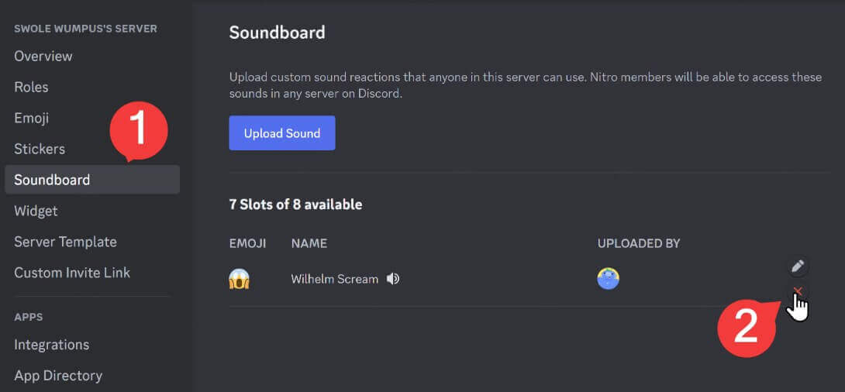This screenshot has width=845, height=392.
Task: Click the UPLOADED BY column header
Action: (639, 243)
